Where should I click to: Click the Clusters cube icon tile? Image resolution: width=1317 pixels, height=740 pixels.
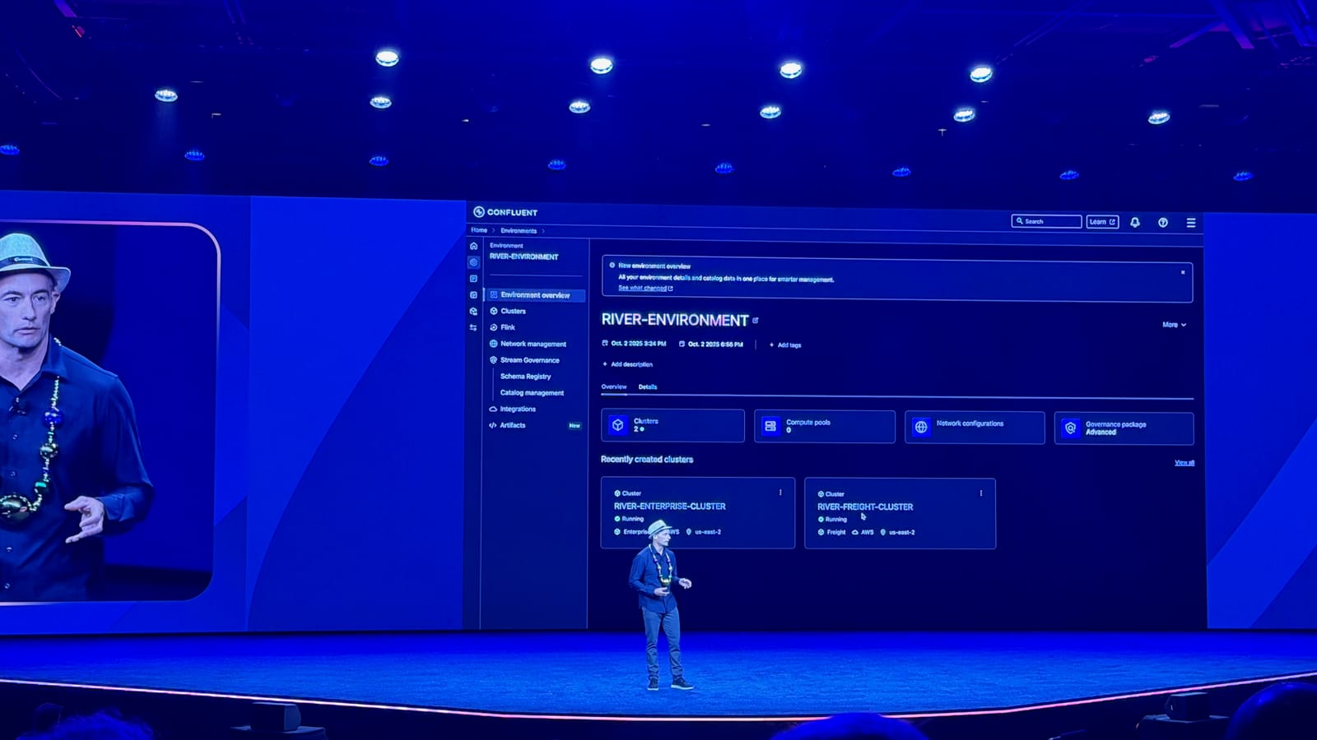pos(618,425)
